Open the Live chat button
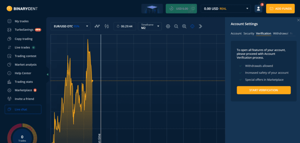300x143 pixels. tap(23, 109)
